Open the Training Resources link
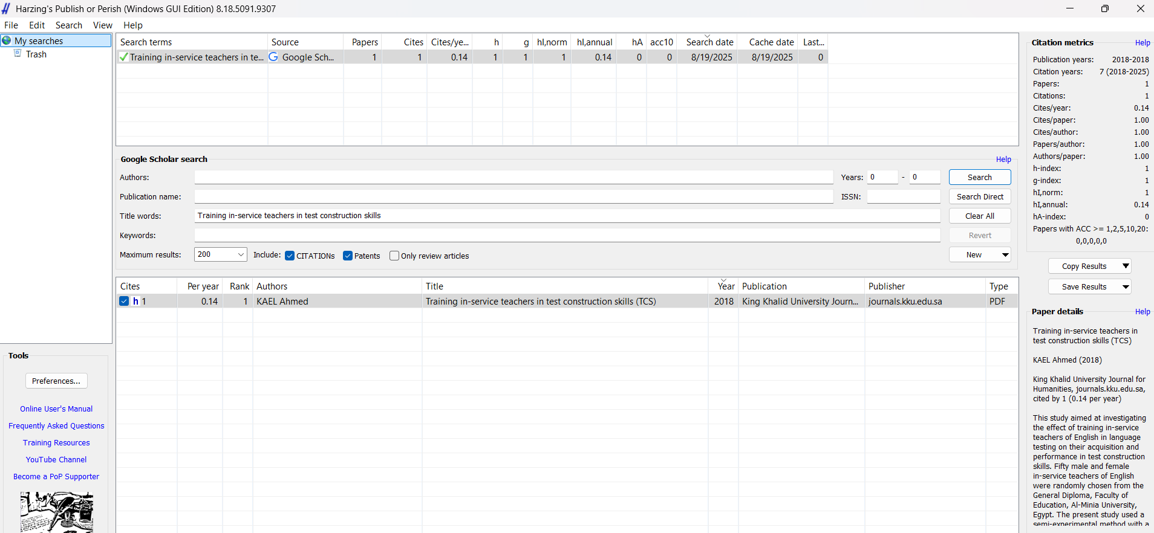The image size is (1154, 533). pyautogui.click(x=56, y=442)
